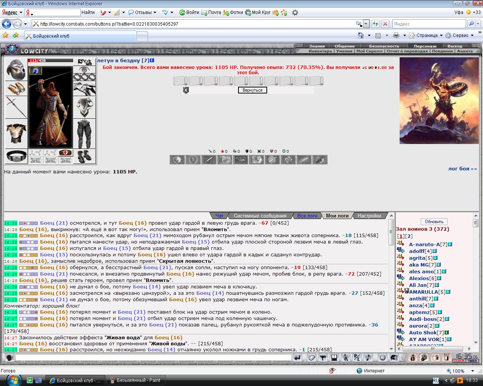Image resolution: width=483 pixels, height=386 pixels.
Task: Click the red cross healing item slot
Action: [66, 153]
